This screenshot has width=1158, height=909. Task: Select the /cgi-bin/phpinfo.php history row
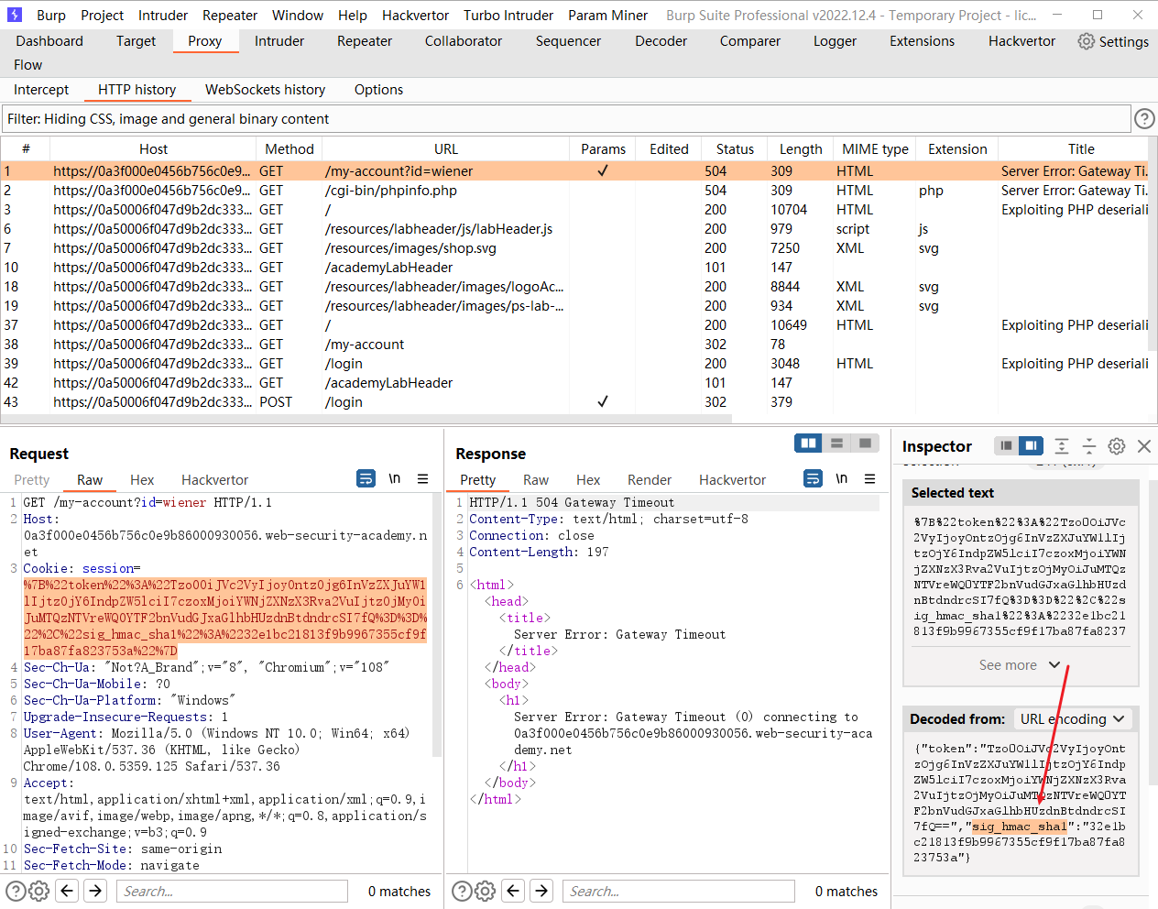click(574, 191)
